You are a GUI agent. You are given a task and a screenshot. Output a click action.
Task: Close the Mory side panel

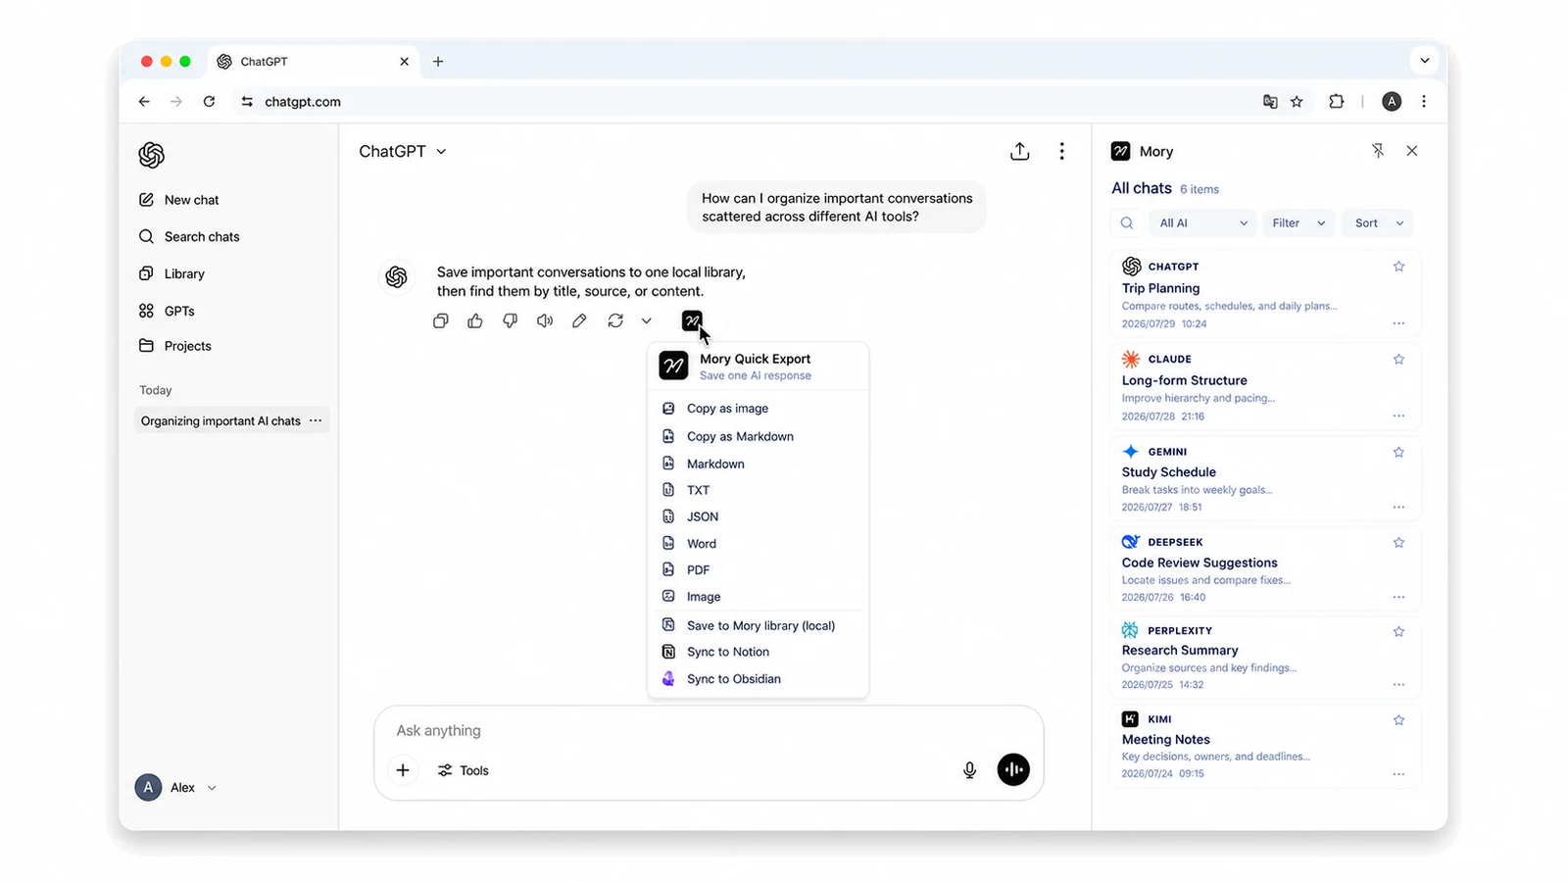click(1412, 151)
